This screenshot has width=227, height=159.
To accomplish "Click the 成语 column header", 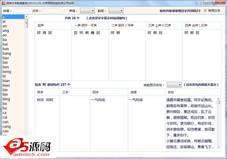I will (147, 92).
